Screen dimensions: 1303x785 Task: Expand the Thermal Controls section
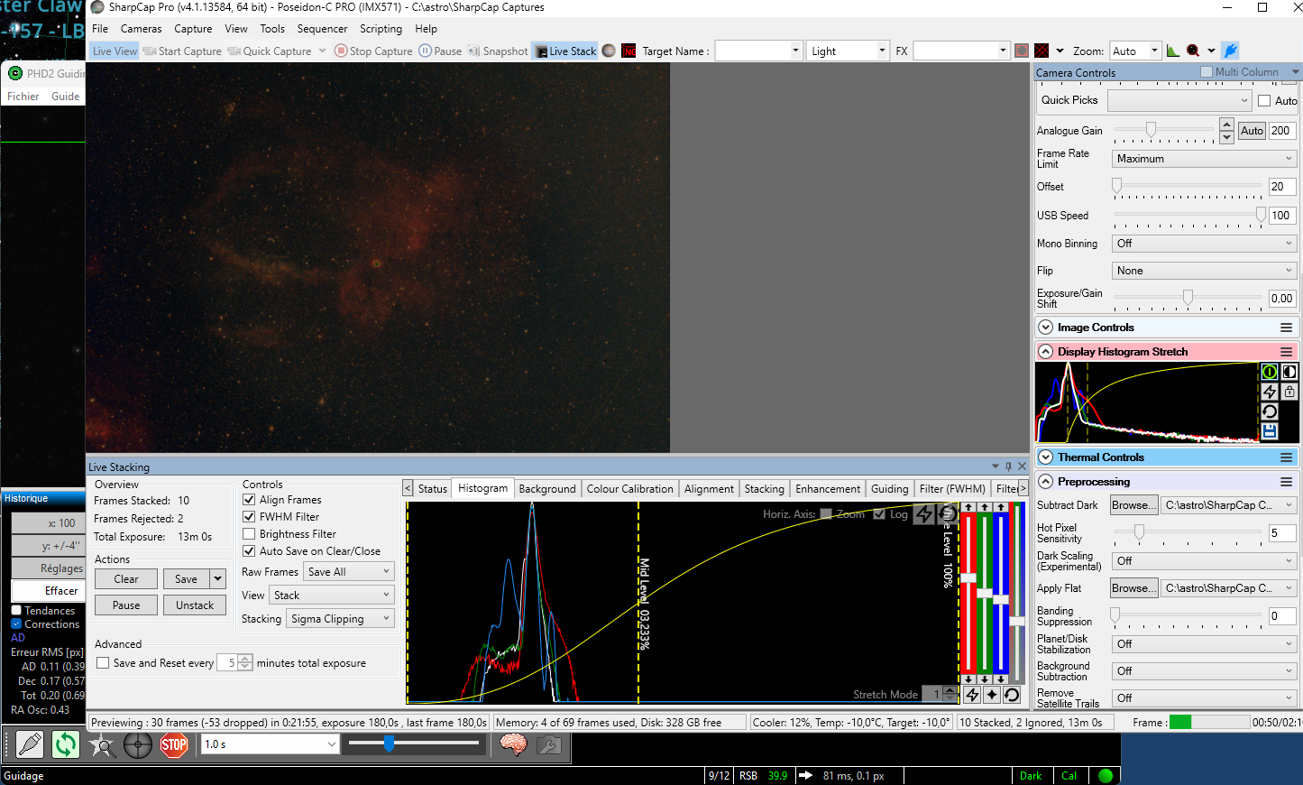(x=1045, y=457)
